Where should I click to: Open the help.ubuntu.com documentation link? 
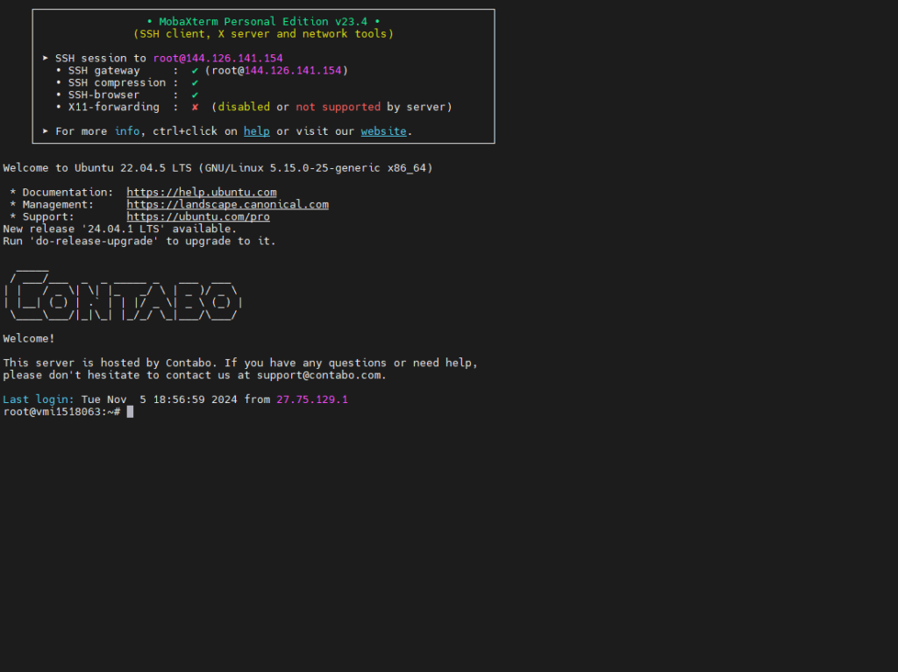(x=201, y=192)
